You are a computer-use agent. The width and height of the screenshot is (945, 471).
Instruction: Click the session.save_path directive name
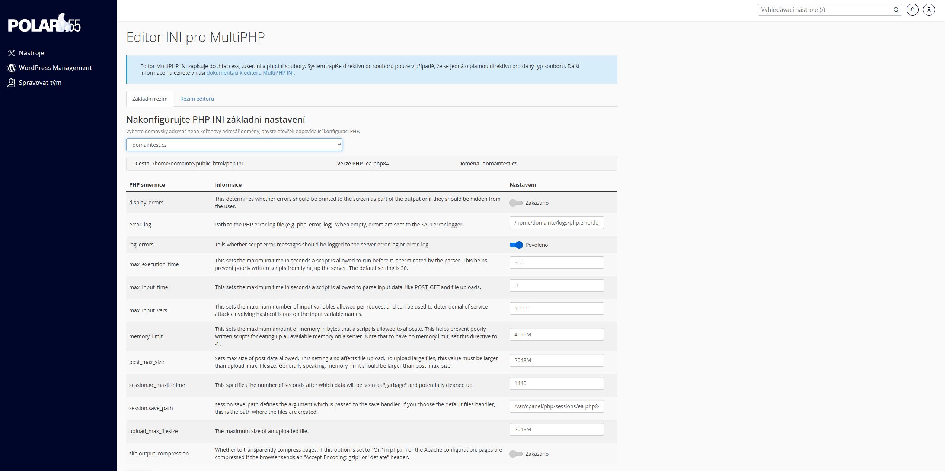151,408
